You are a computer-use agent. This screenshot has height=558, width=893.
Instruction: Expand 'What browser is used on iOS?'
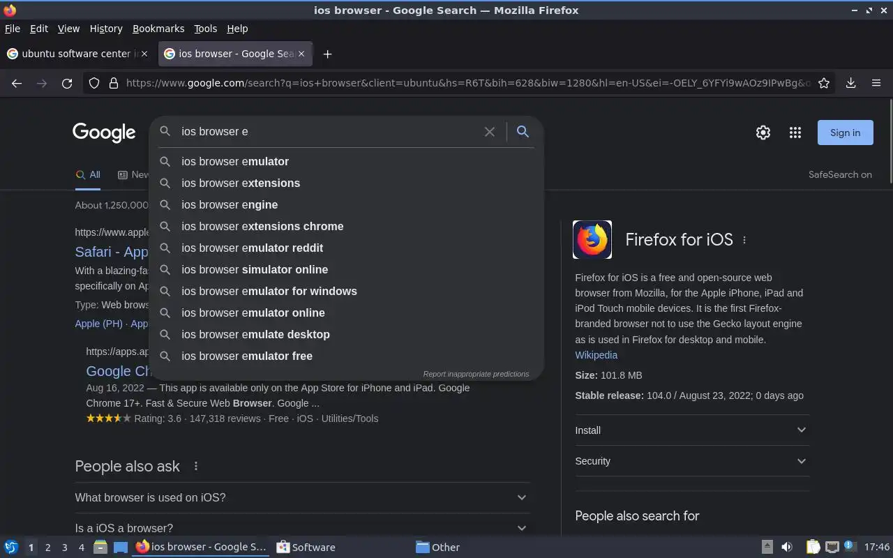302,497
